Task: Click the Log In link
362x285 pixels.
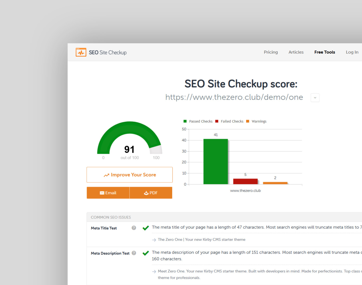Action: coord(352,52)
